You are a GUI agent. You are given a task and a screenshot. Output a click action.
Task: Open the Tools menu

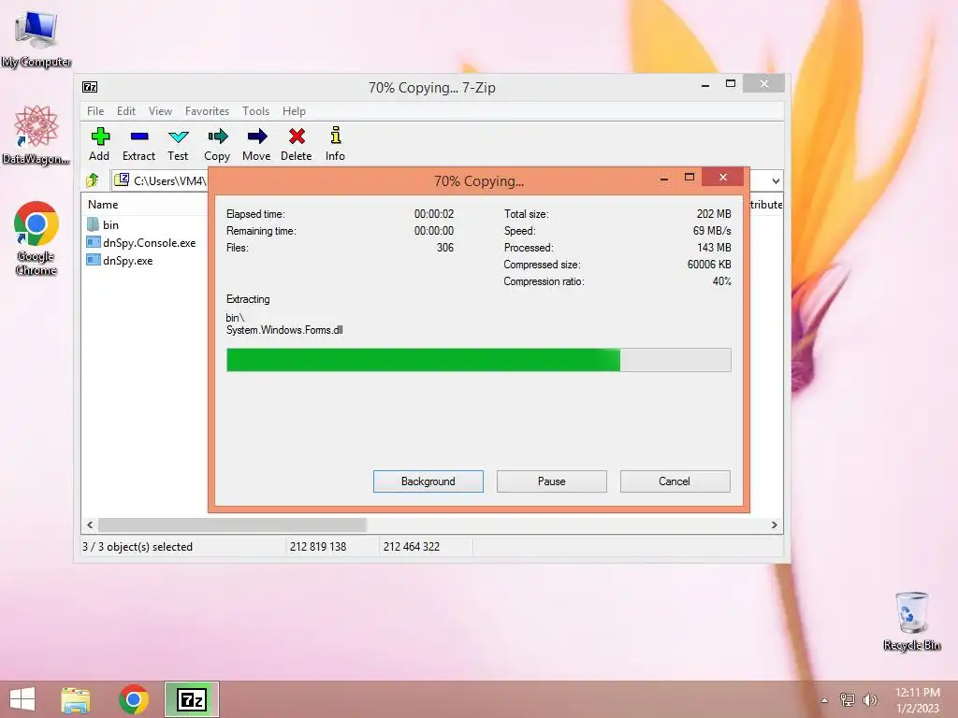point(255,111)
